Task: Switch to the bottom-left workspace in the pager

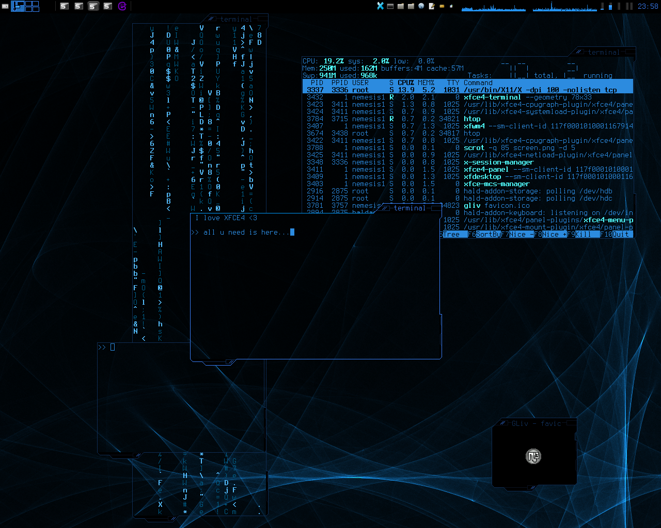Action: pos(29,10)
